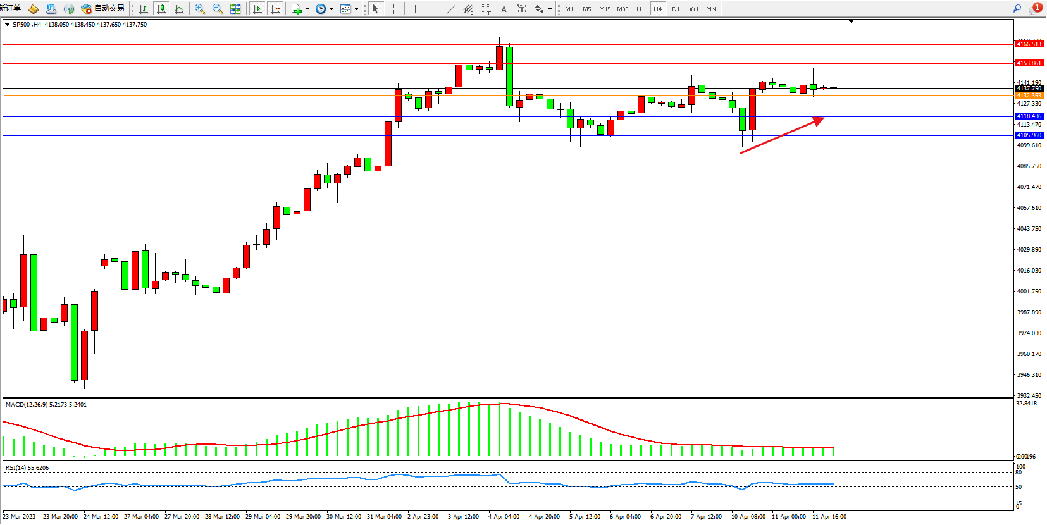Image resolution: width=1047 pixels, height=525 pixels.
Task: Select the horizontal line drawing tool
Action: click(x=433, y=9)
